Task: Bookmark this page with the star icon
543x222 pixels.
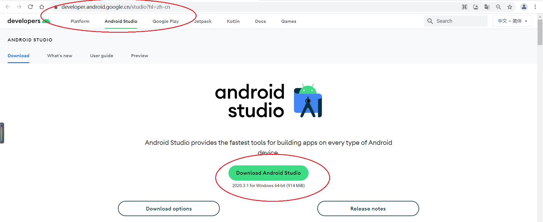Action: pyautogui.click(x=510, y=7)
